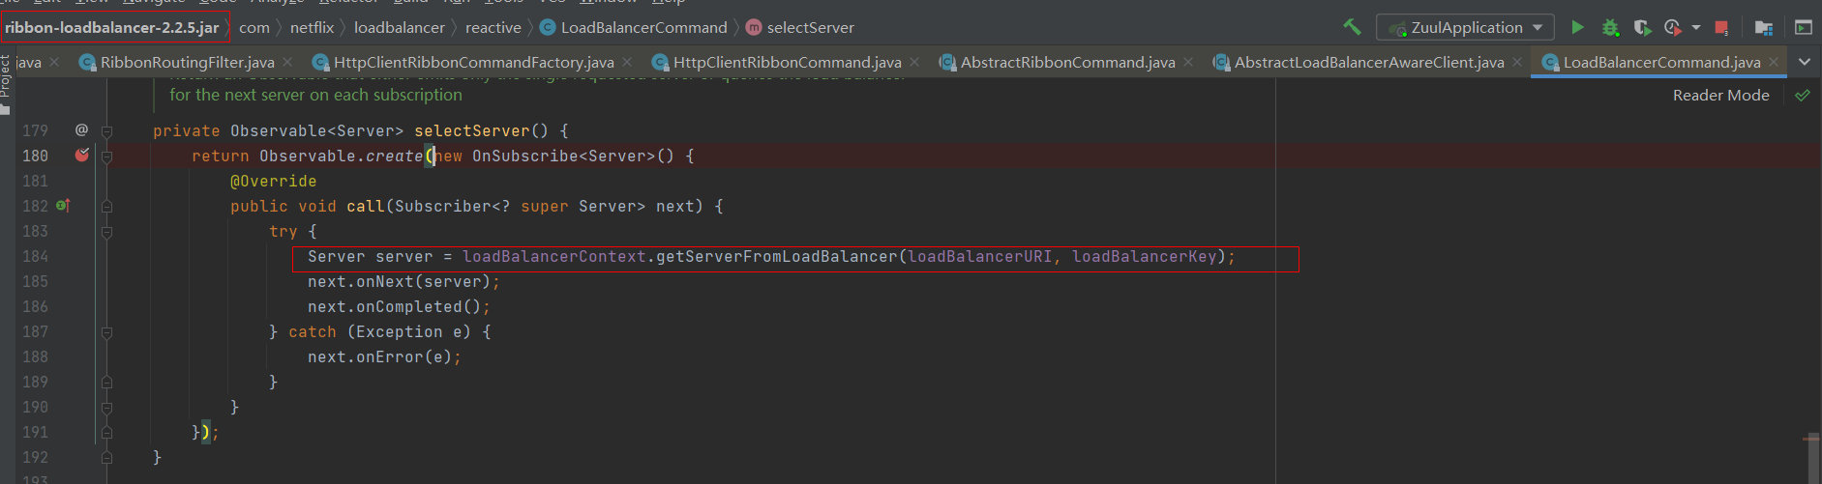Screen dimensions: 1822x484
Task: Click the Run Anything window icon
Action: (x=1804, y=27)
